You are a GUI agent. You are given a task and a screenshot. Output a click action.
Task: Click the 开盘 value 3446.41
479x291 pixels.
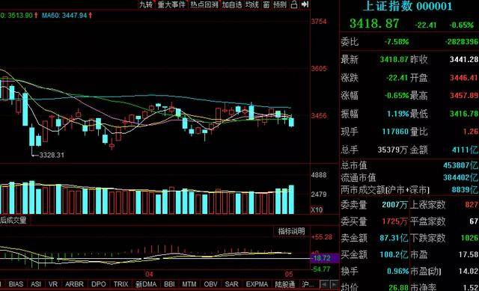tap(464, 78)
